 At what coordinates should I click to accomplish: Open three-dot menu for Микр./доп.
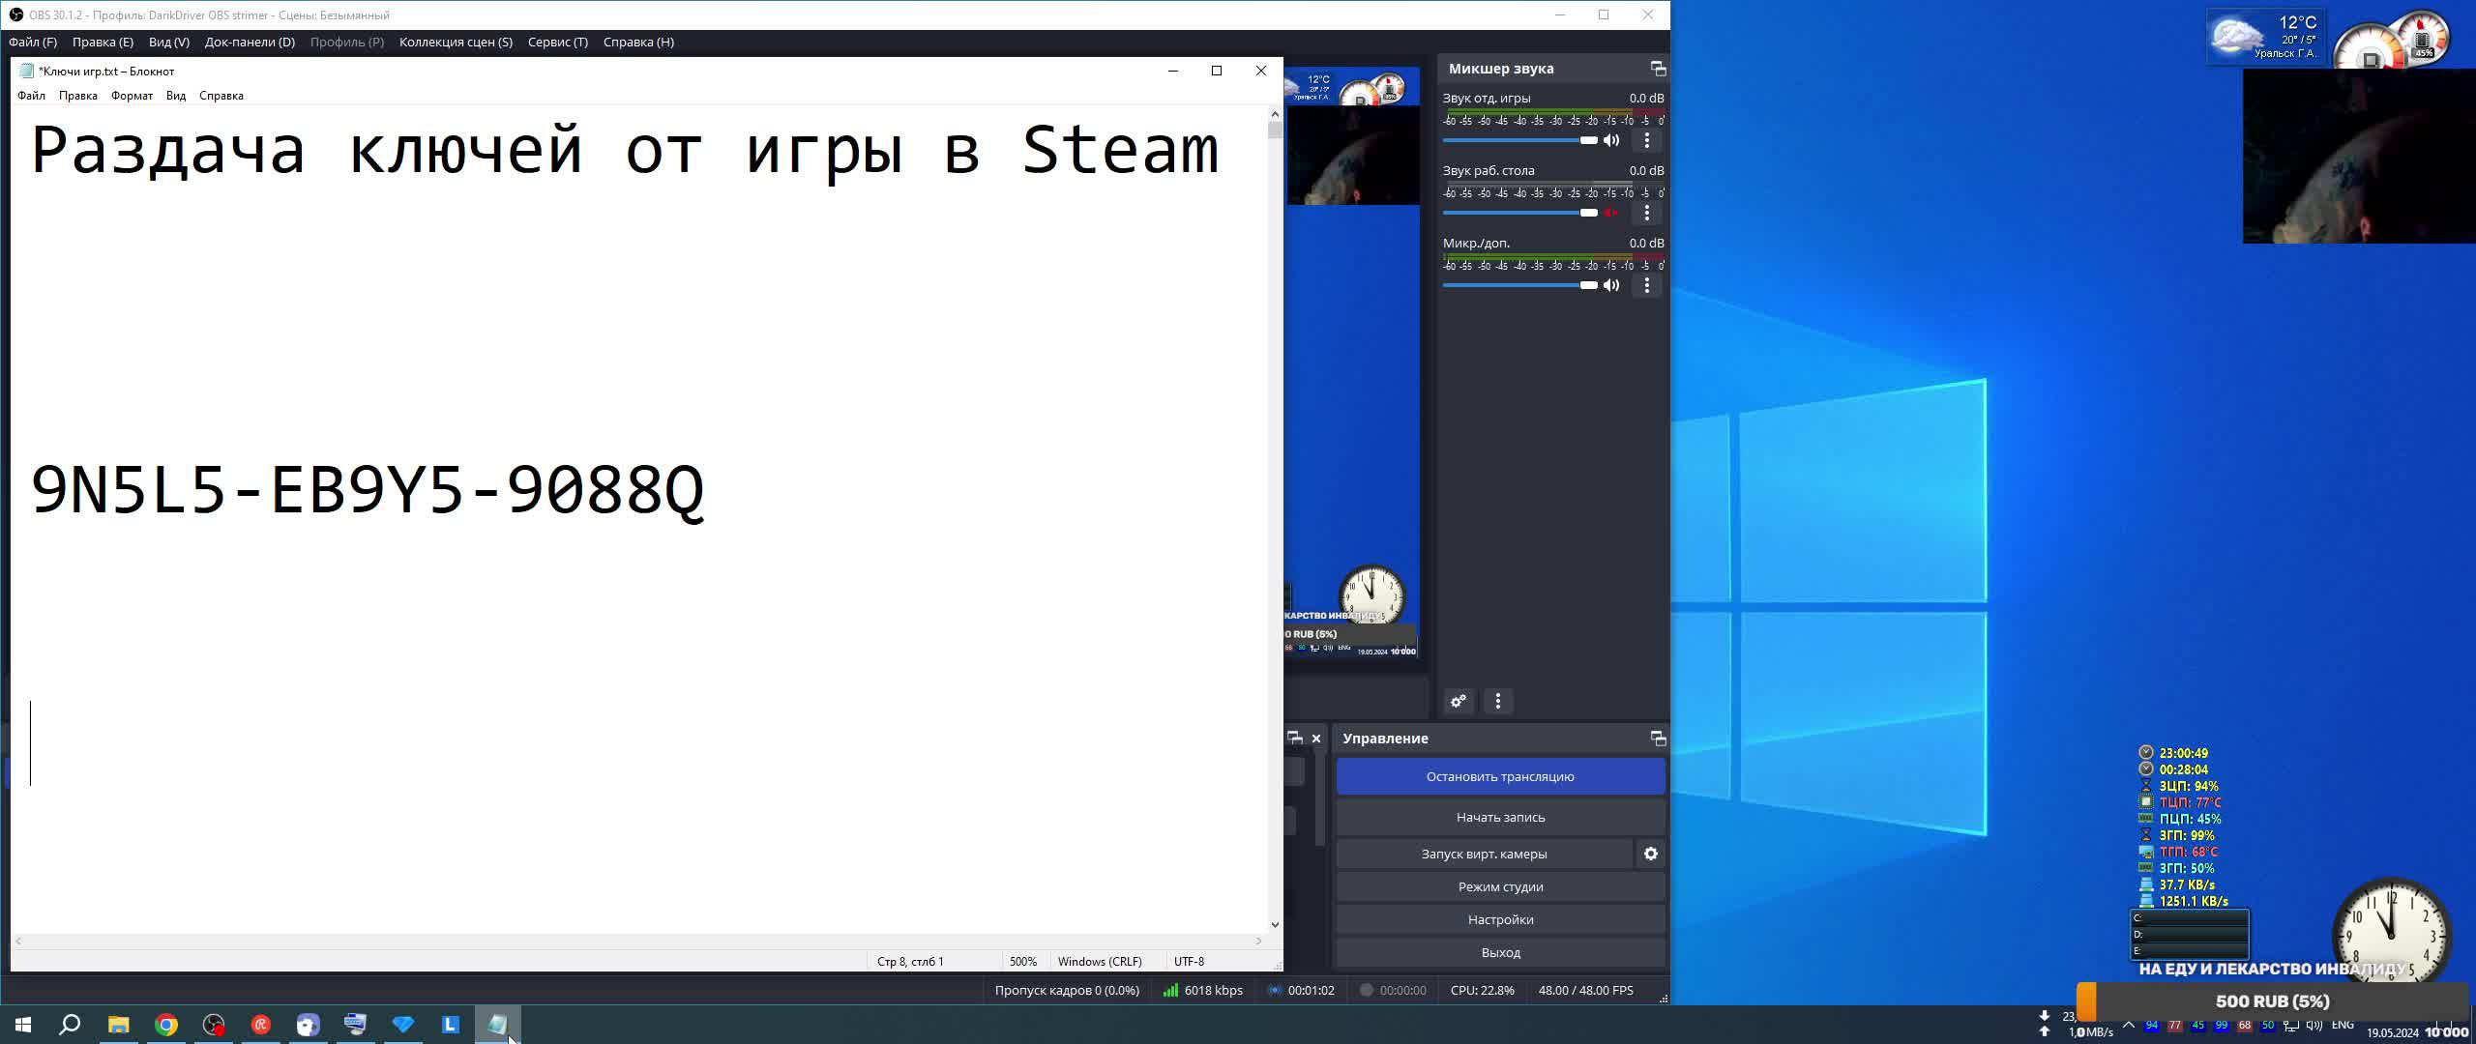pos(1647,285)
